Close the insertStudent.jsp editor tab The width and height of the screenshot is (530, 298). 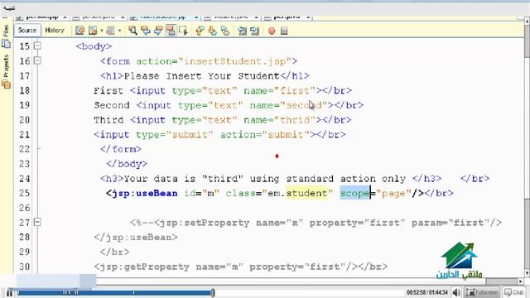click(x=196, y=17)
